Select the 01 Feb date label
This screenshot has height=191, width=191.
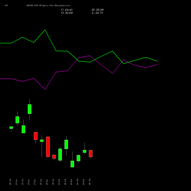pyautogui.click(x=59, y=182)
